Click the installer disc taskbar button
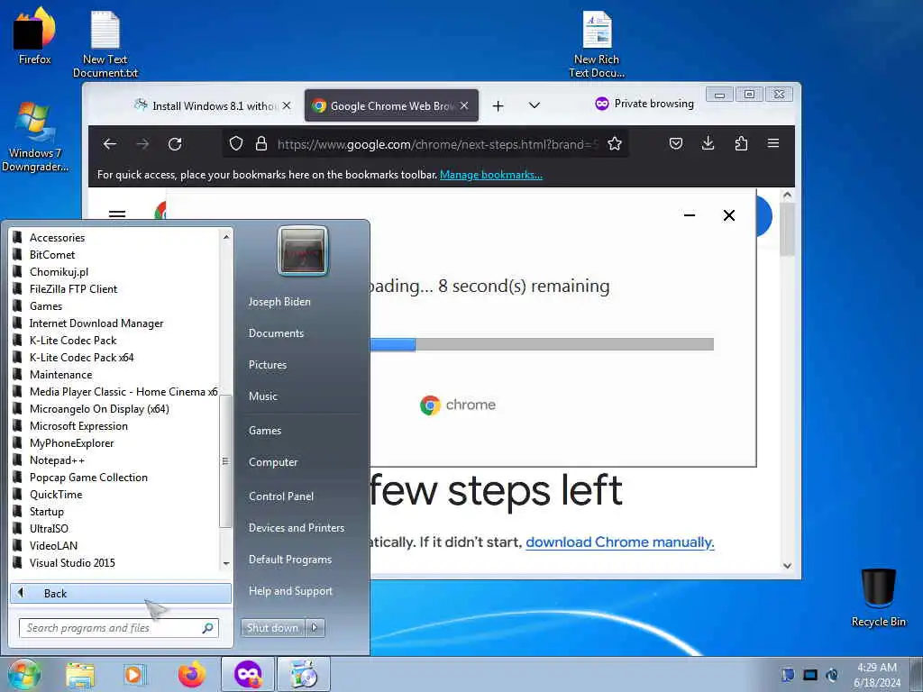This screenshot has height=692, width=923. (x=304, y=674)
